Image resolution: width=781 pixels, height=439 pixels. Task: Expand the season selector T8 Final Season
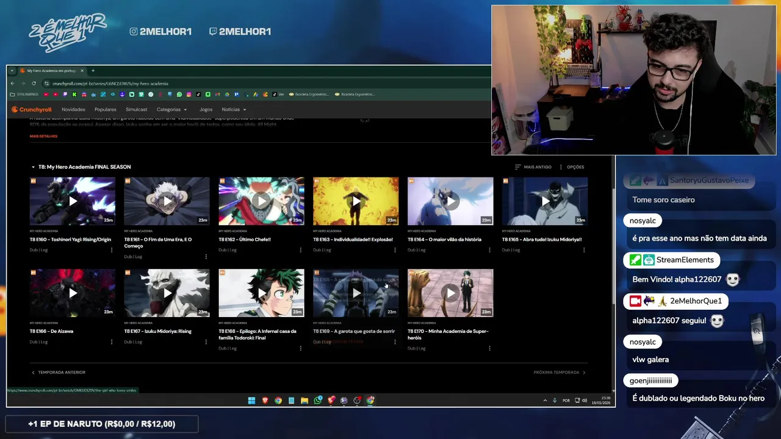[x=82, y=167]
